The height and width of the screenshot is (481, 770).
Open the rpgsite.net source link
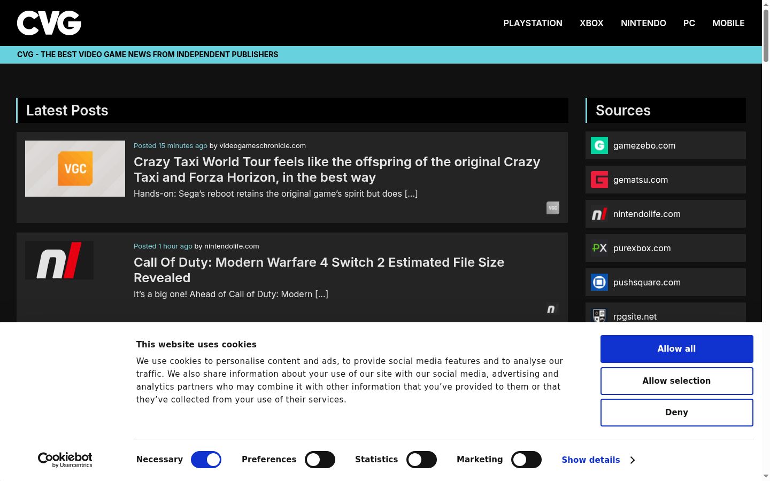click(635, 316)
